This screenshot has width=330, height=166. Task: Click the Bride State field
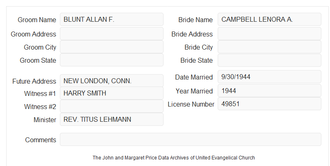269,60
